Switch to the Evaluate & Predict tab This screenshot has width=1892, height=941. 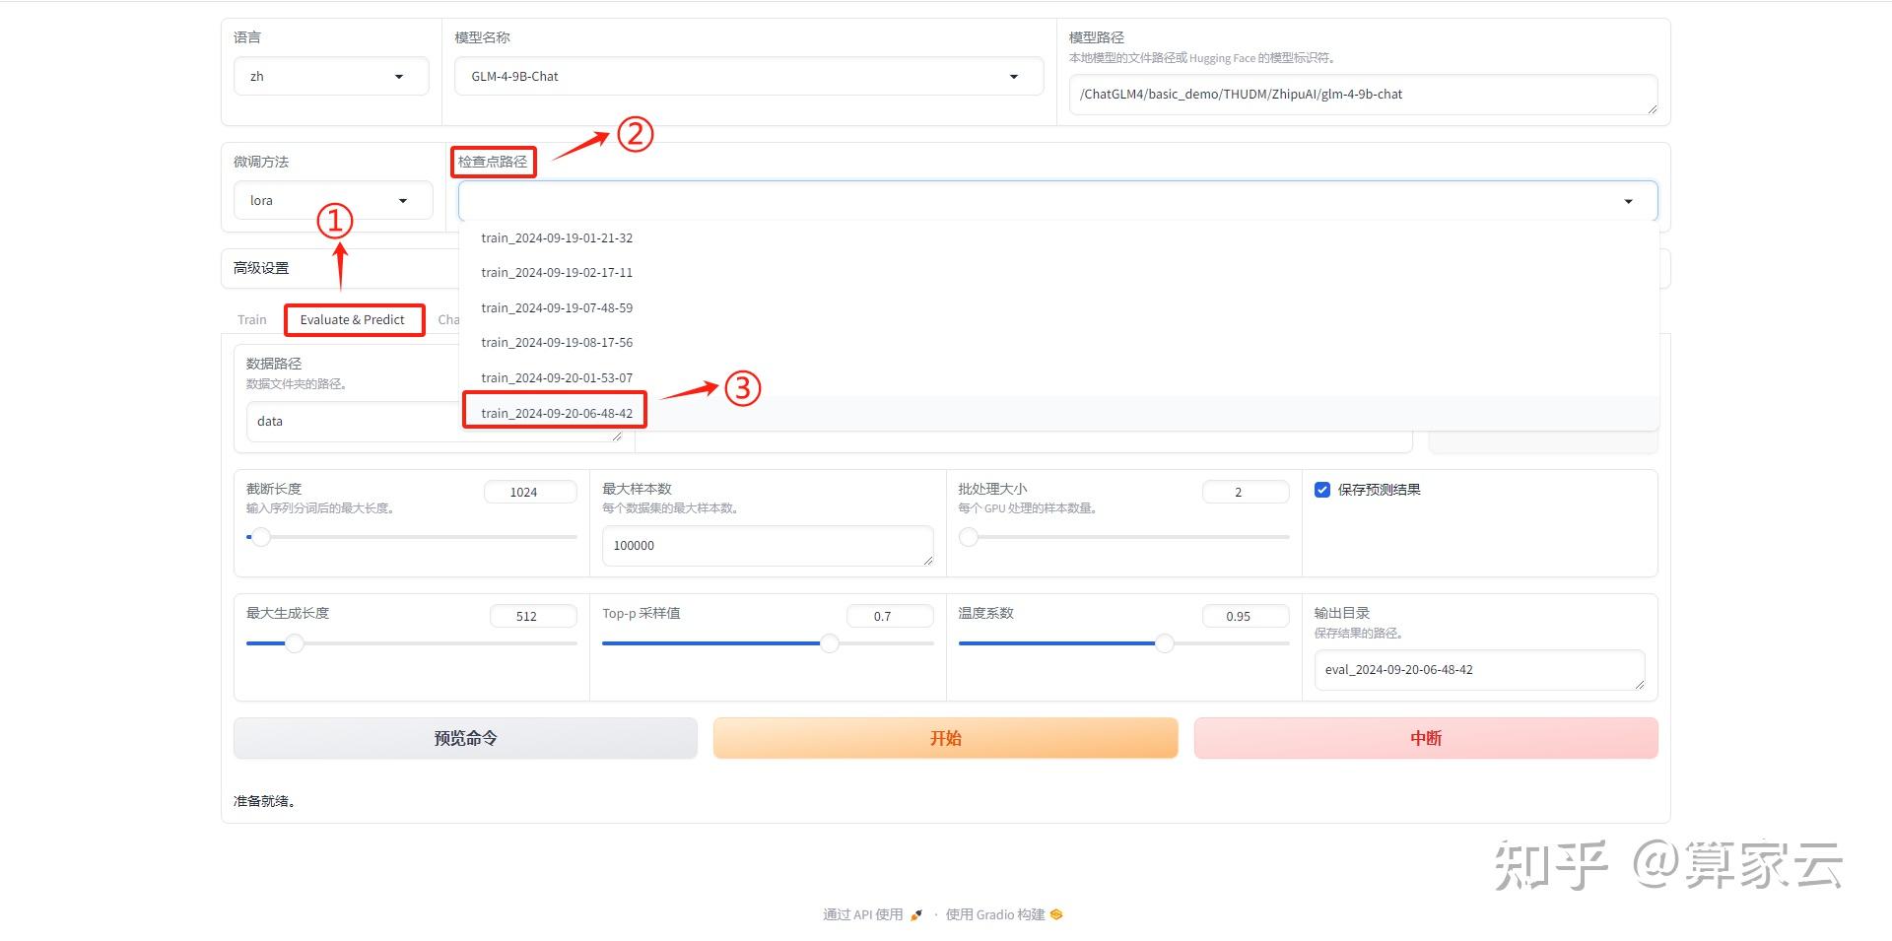click(354, 319)
